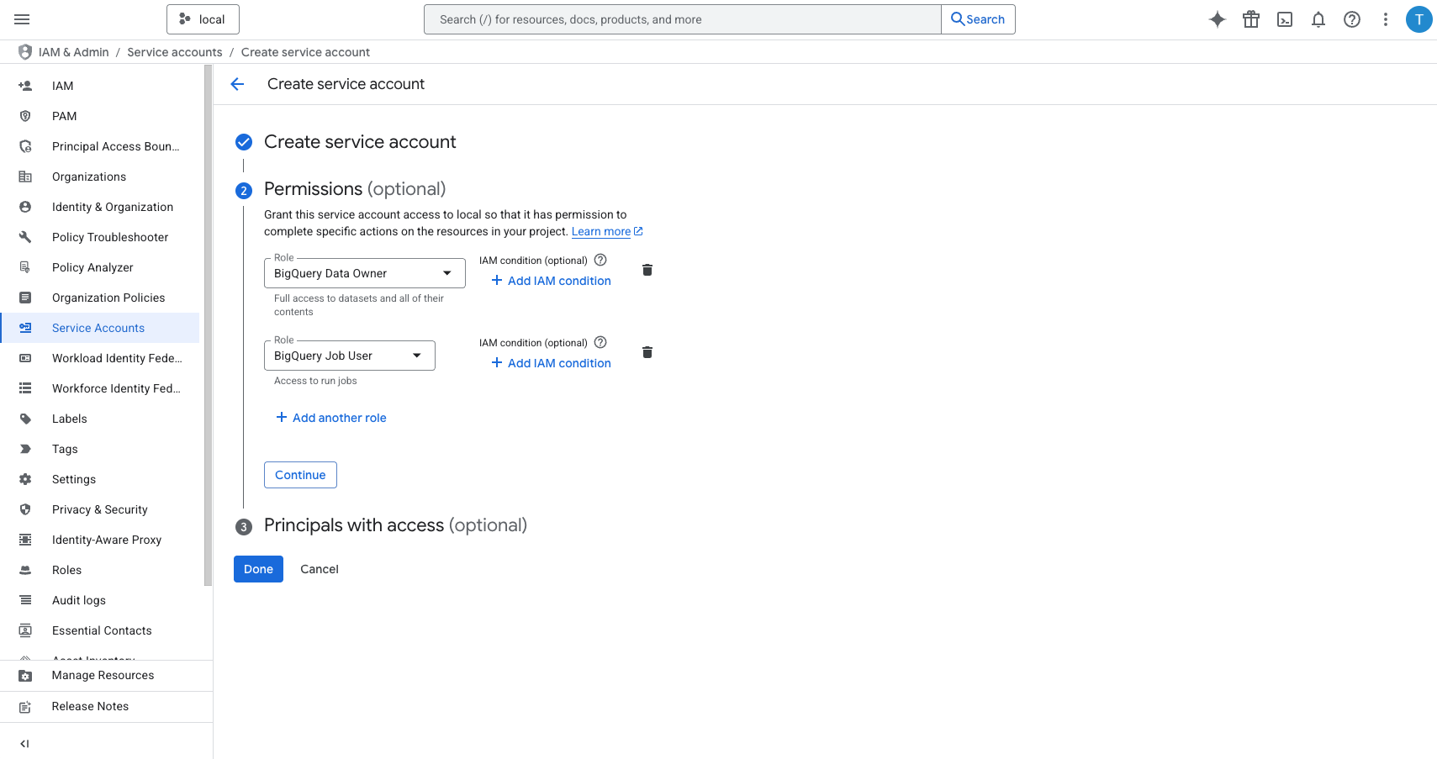Cancel service account creation
This screenshot has width=1437, height=759.
click(x=320, y=569)
